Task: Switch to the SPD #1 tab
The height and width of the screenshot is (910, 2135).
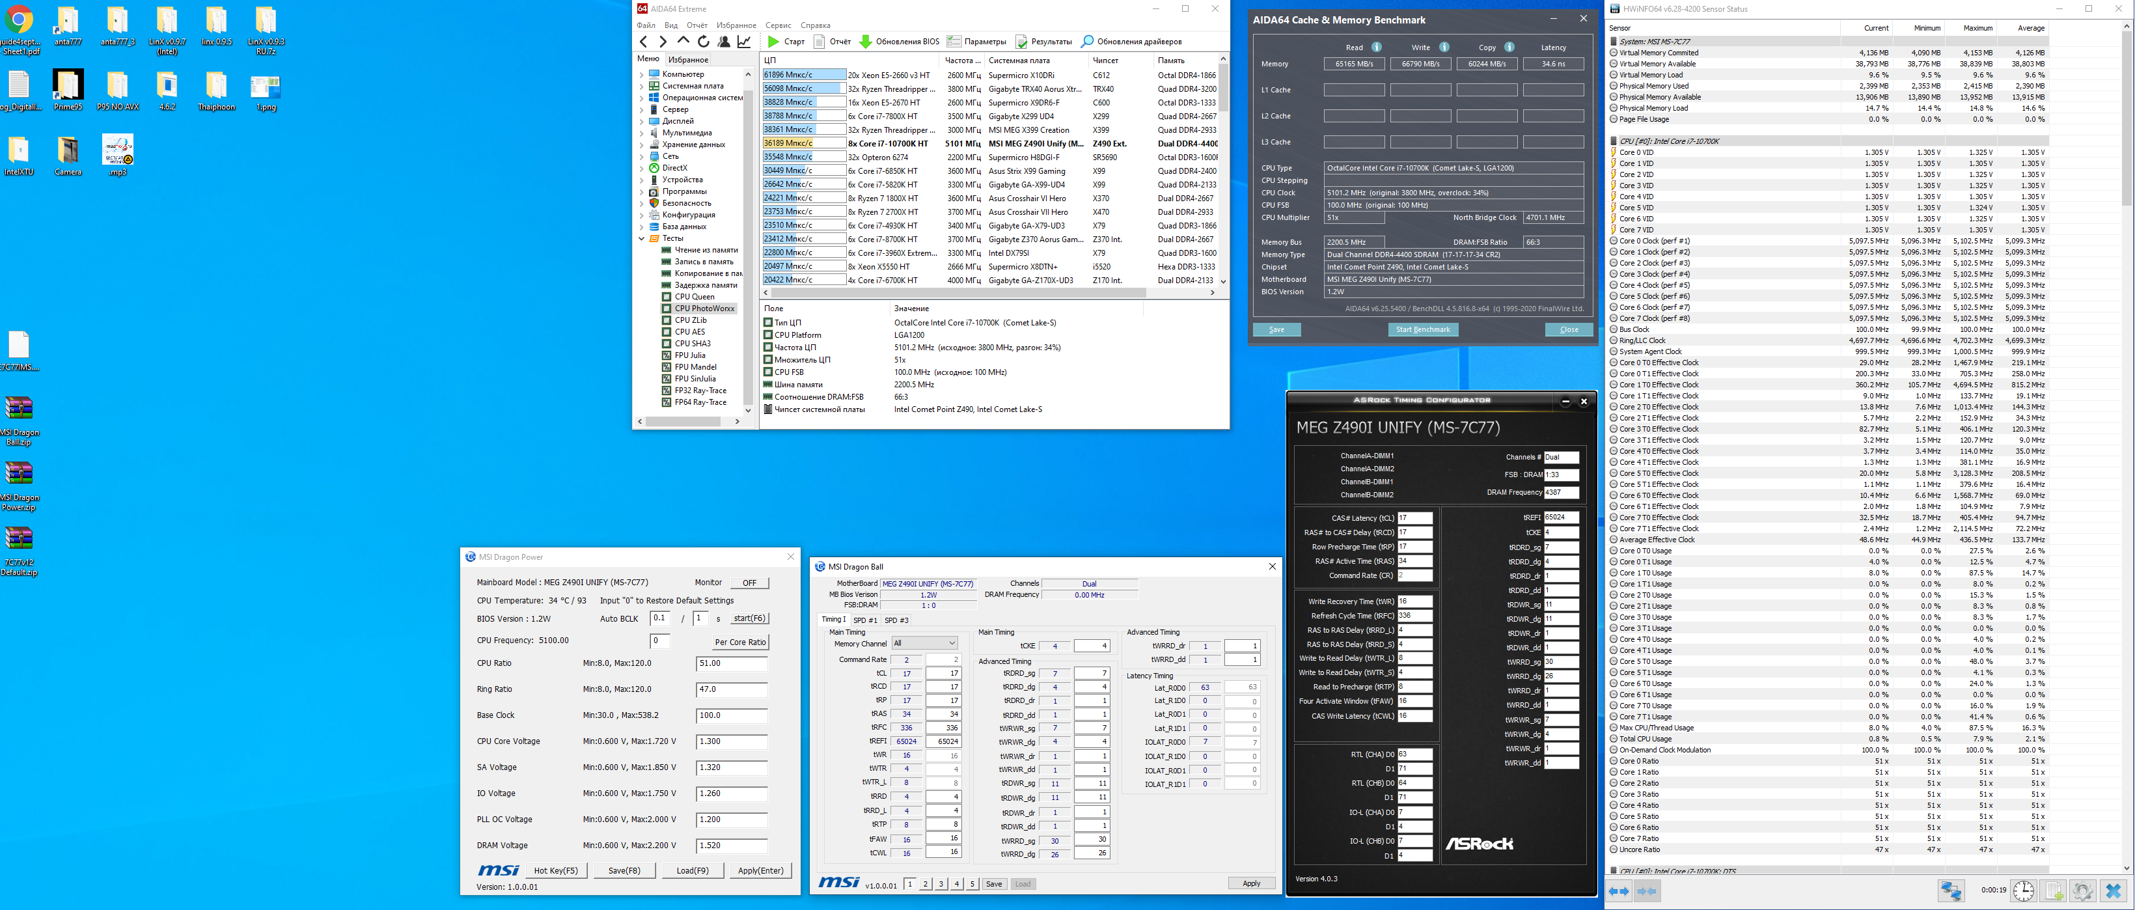Action: tap(864, 620)
